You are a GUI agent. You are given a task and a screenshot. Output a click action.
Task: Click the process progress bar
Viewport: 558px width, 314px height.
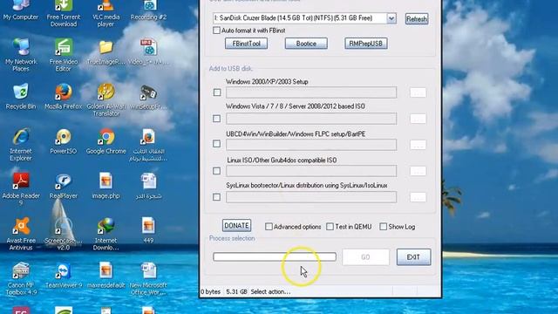[x=275, y=256]
